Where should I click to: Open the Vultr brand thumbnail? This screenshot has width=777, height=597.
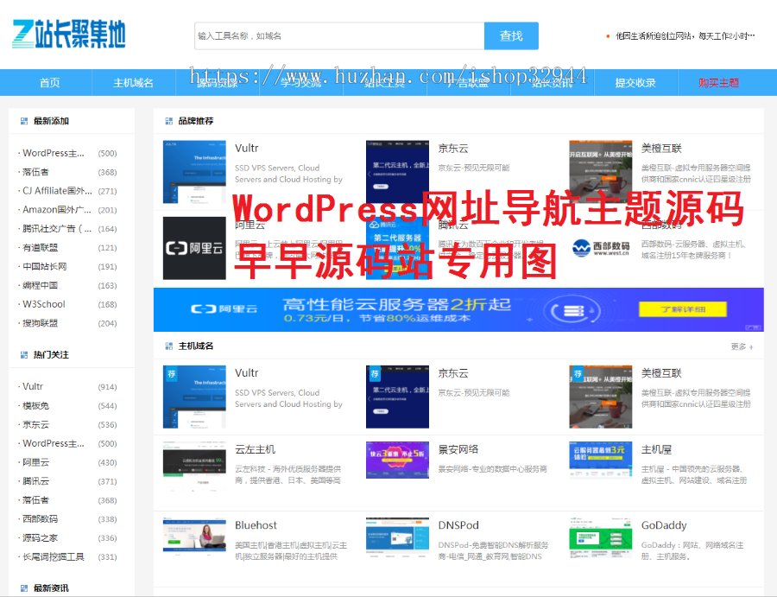(194, 172)
